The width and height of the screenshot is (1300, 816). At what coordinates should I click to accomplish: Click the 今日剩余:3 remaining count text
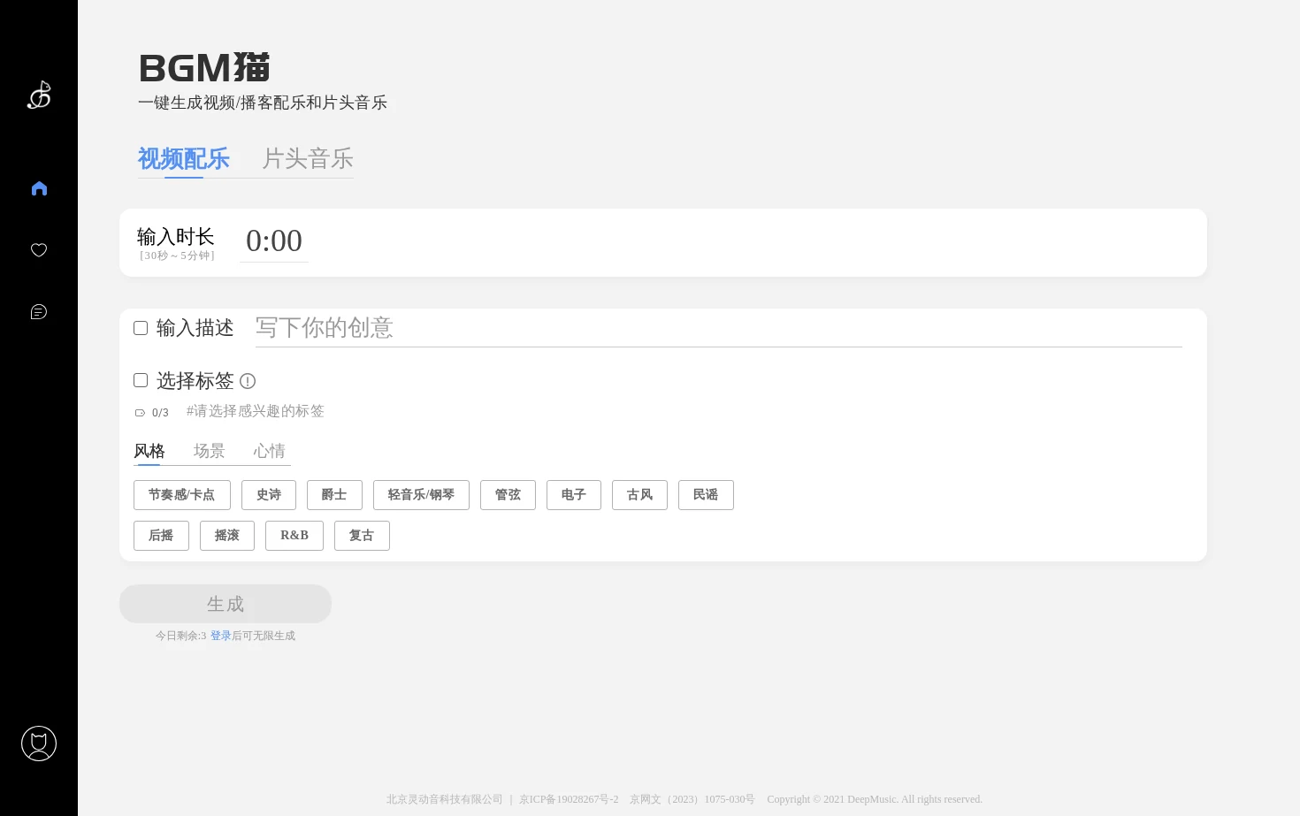pyautogui.click(x=180, y=636)
